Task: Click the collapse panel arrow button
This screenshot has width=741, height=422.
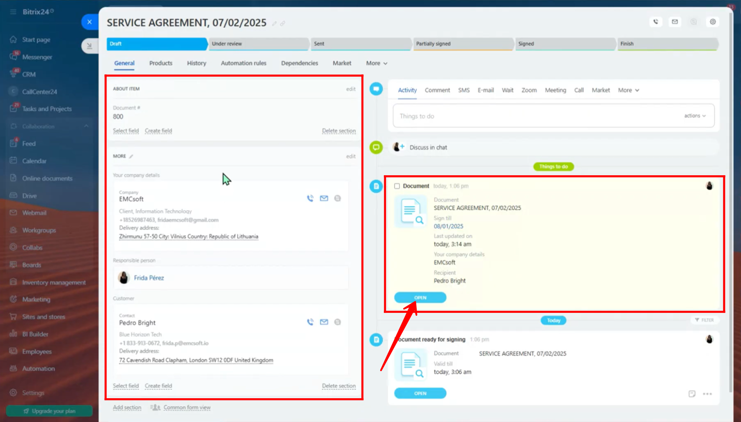Action: pyautogui.click(x=89, y=46)
